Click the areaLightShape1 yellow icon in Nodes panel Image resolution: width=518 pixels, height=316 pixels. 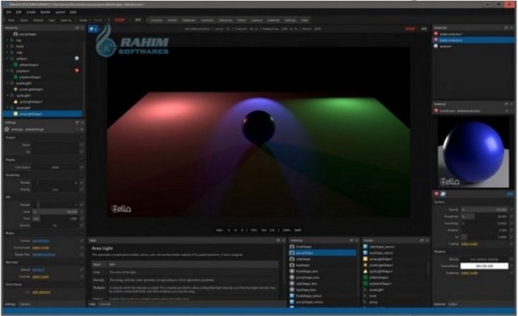365,259
